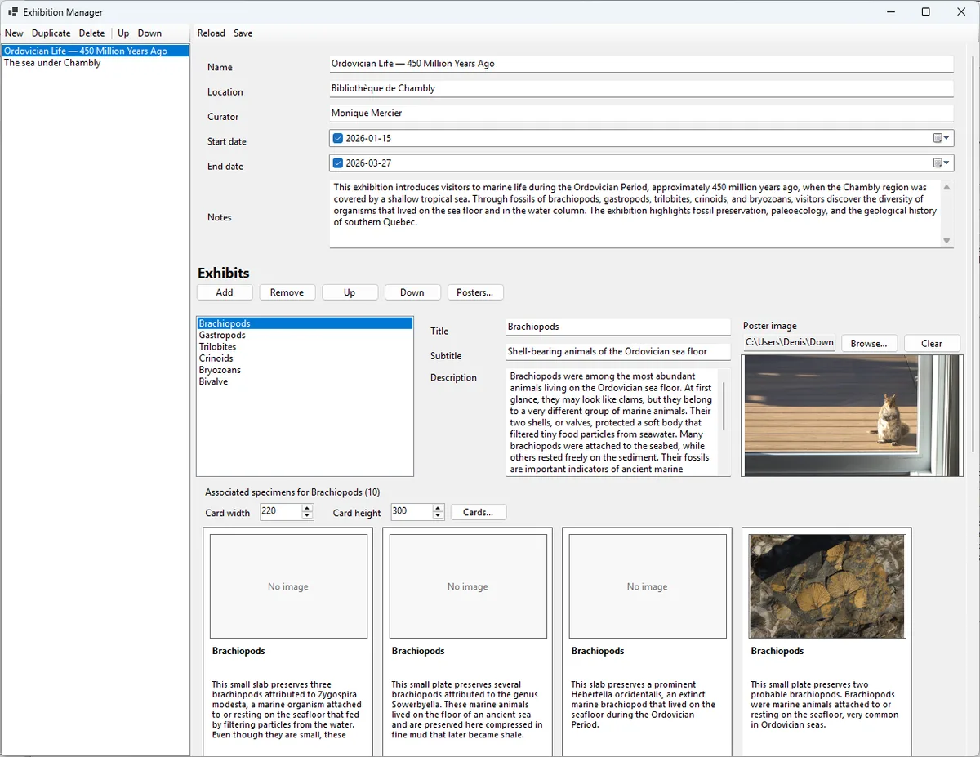Browse for a poster image file
Screen dimensions: 980x757
(x=869, y=344)
